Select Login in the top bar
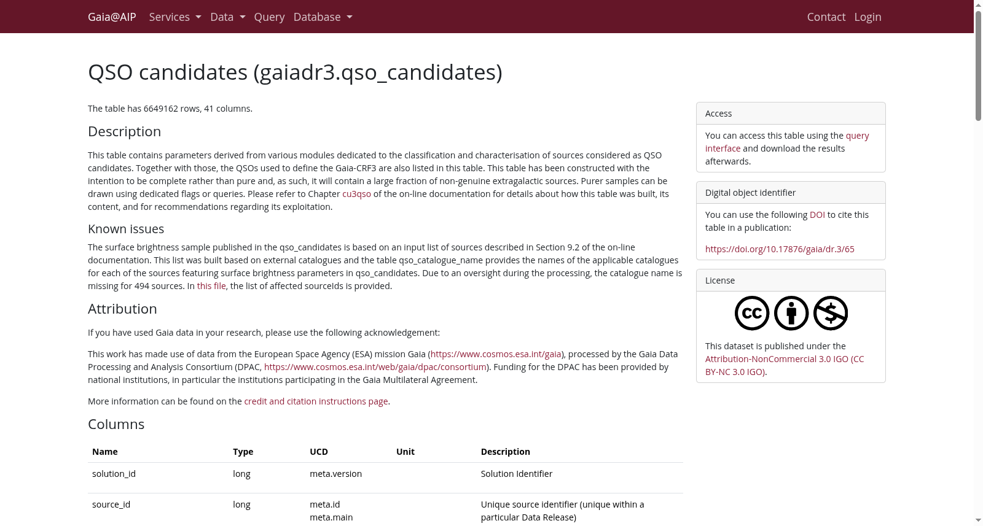 point(867,17)
